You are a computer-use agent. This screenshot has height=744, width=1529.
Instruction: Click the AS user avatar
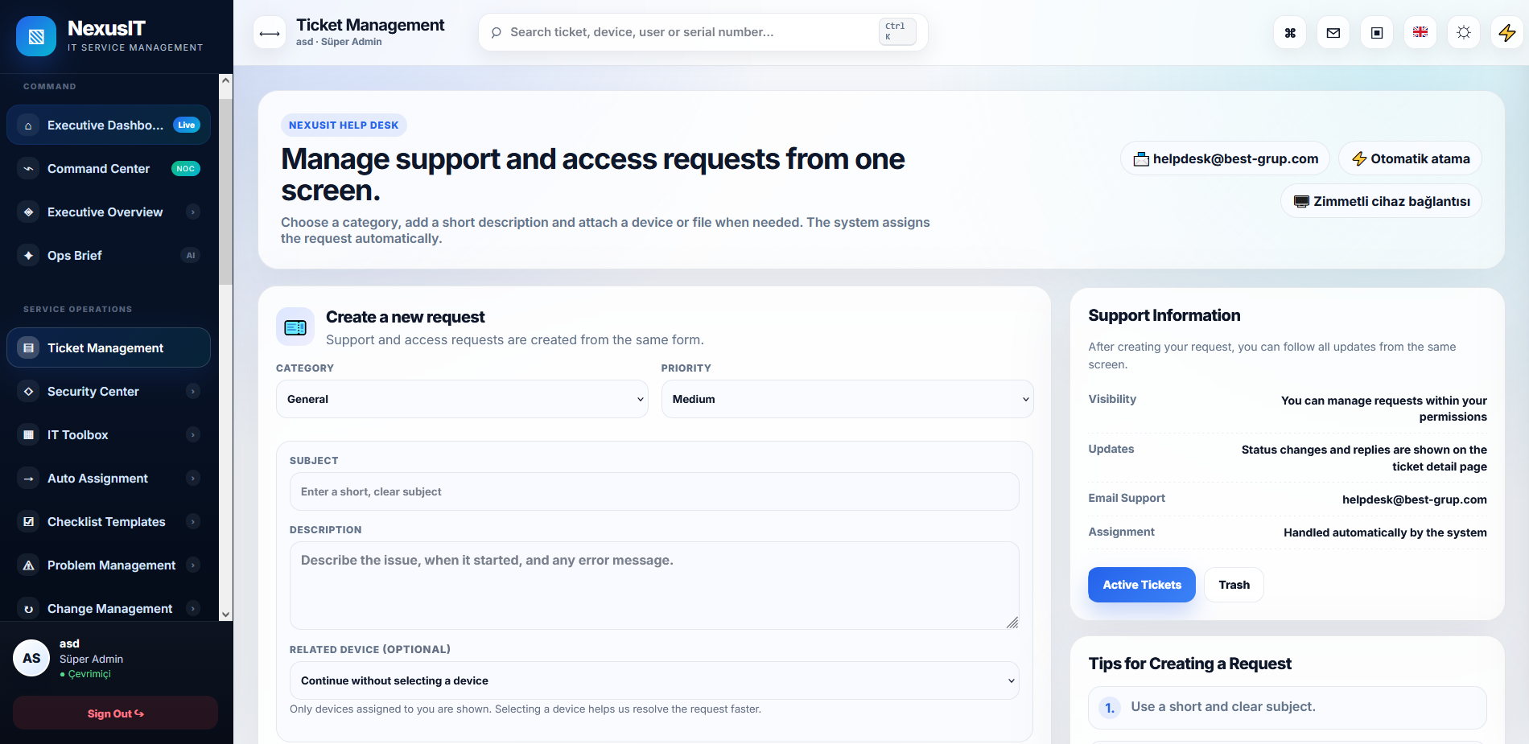pos(31,658)
